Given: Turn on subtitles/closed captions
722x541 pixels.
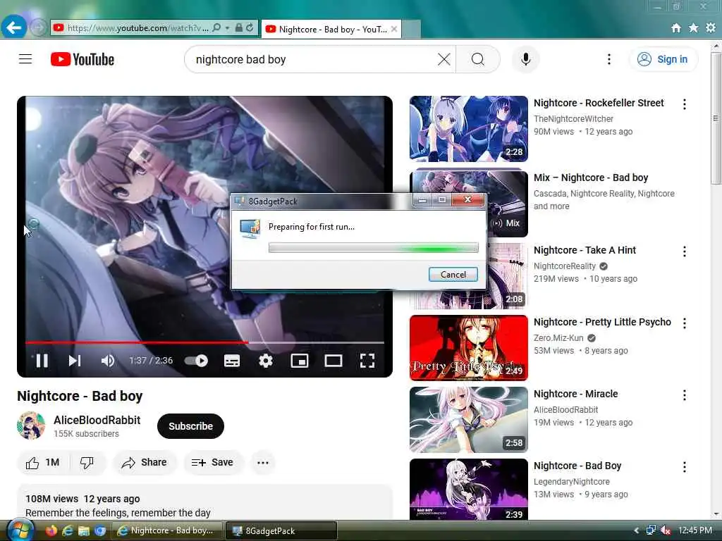Looking at the screenshot, I should (231, 361).
